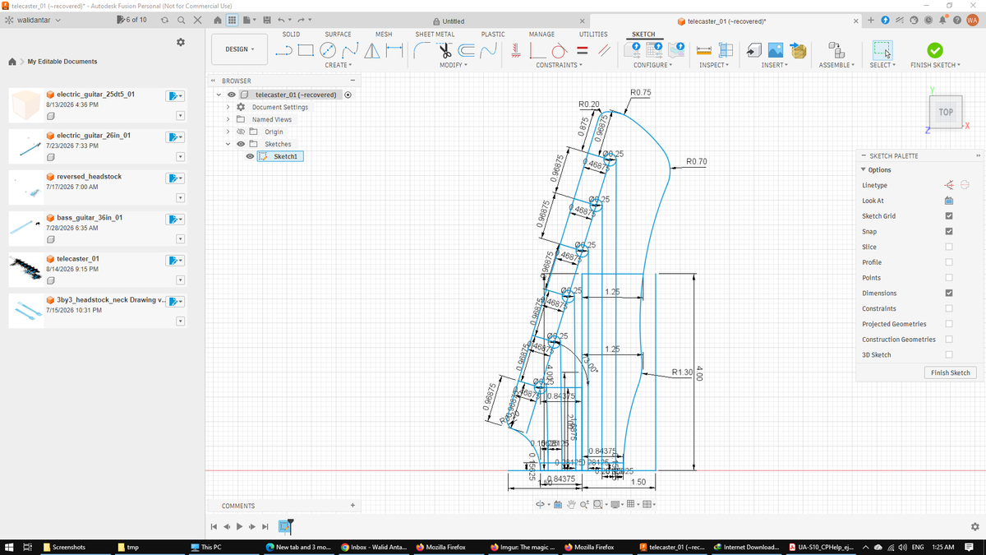This screenshot has height=555, width=986.
Task: Go to My Editable Documents breadcrumb
Action: tap(62, 62)
